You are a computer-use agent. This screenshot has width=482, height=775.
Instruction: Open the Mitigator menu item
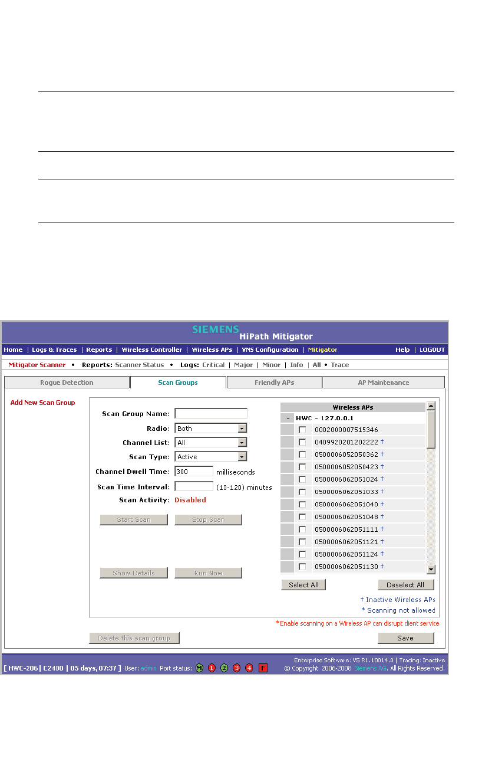(323, 350)
